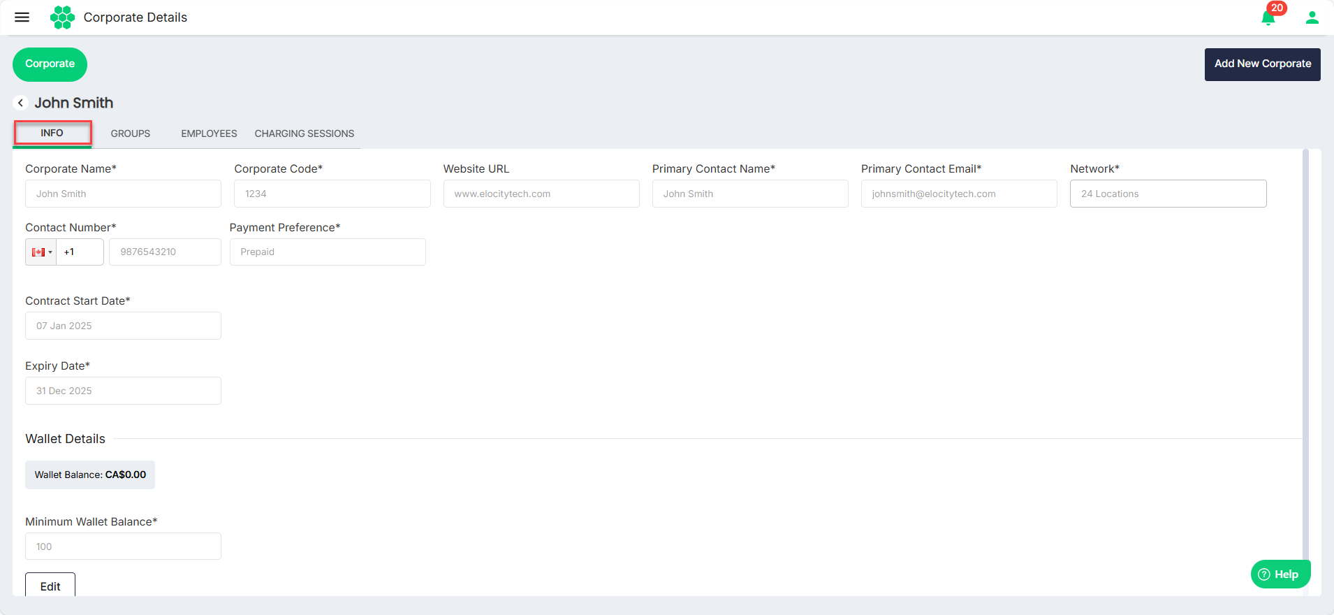Click the Website URL field
This screenshot has height=615, width=1334.
541,194
